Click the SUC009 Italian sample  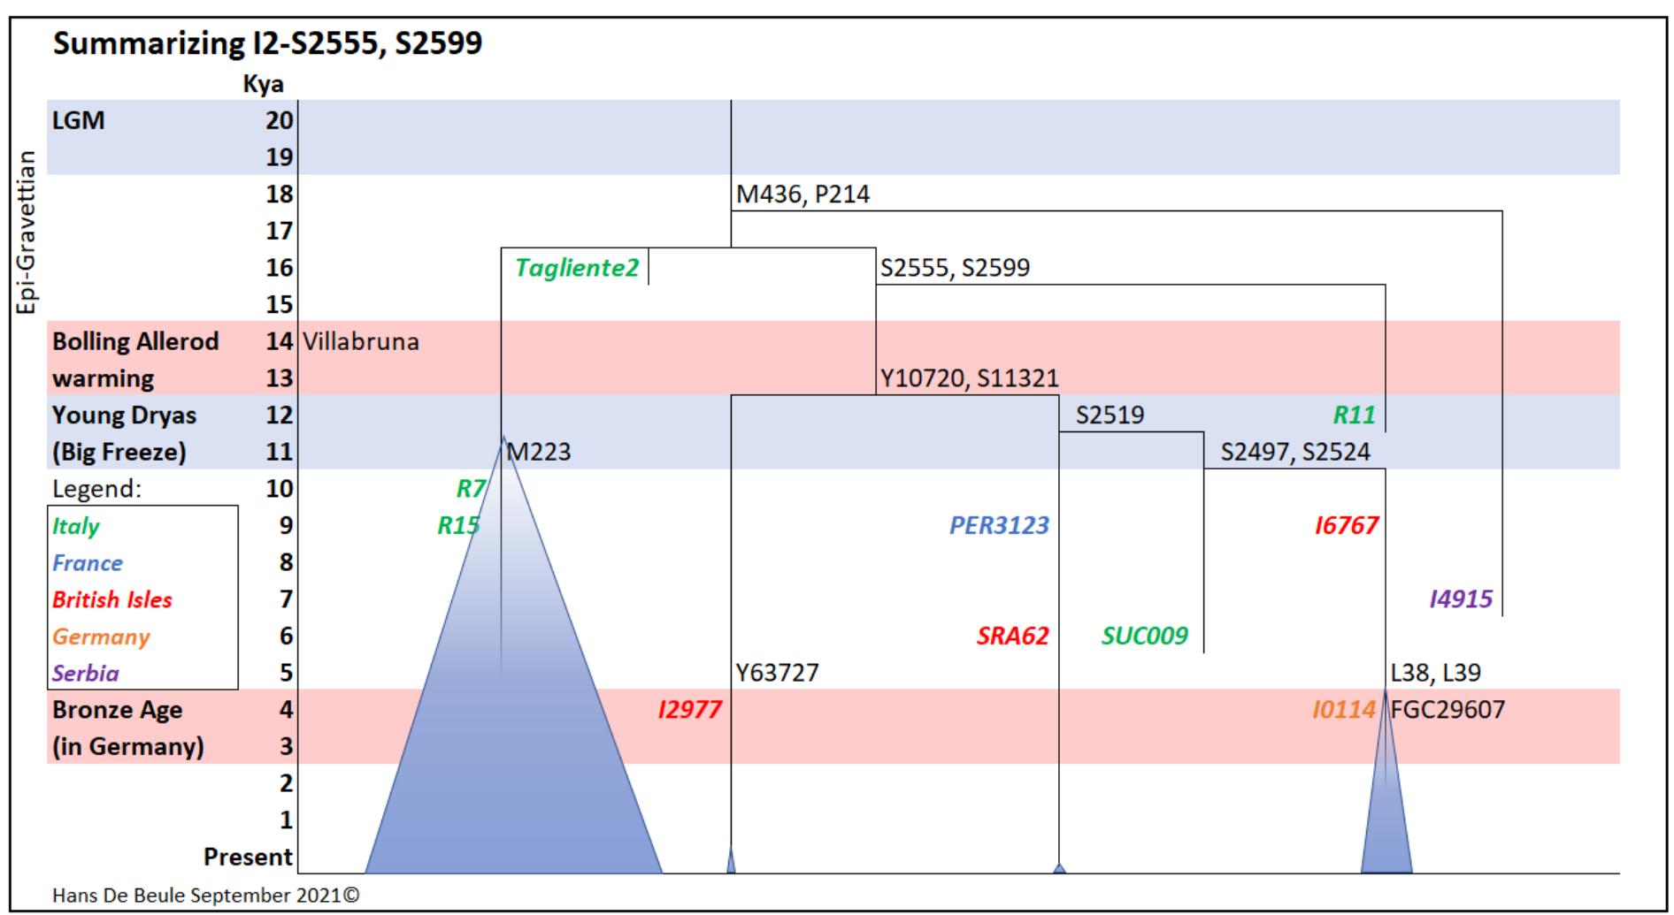click(x=1145, y=635)
